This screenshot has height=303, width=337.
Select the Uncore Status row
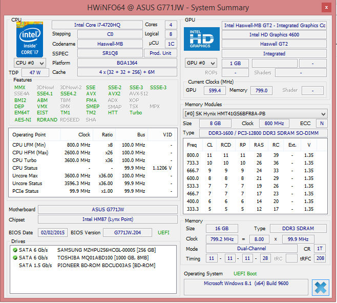[93, 184]
